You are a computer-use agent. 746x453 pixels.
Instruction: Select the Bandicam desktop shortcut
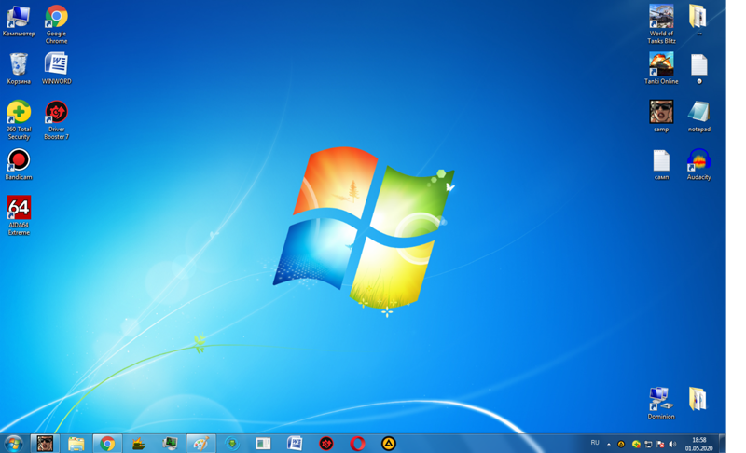[x=19, y=164]
